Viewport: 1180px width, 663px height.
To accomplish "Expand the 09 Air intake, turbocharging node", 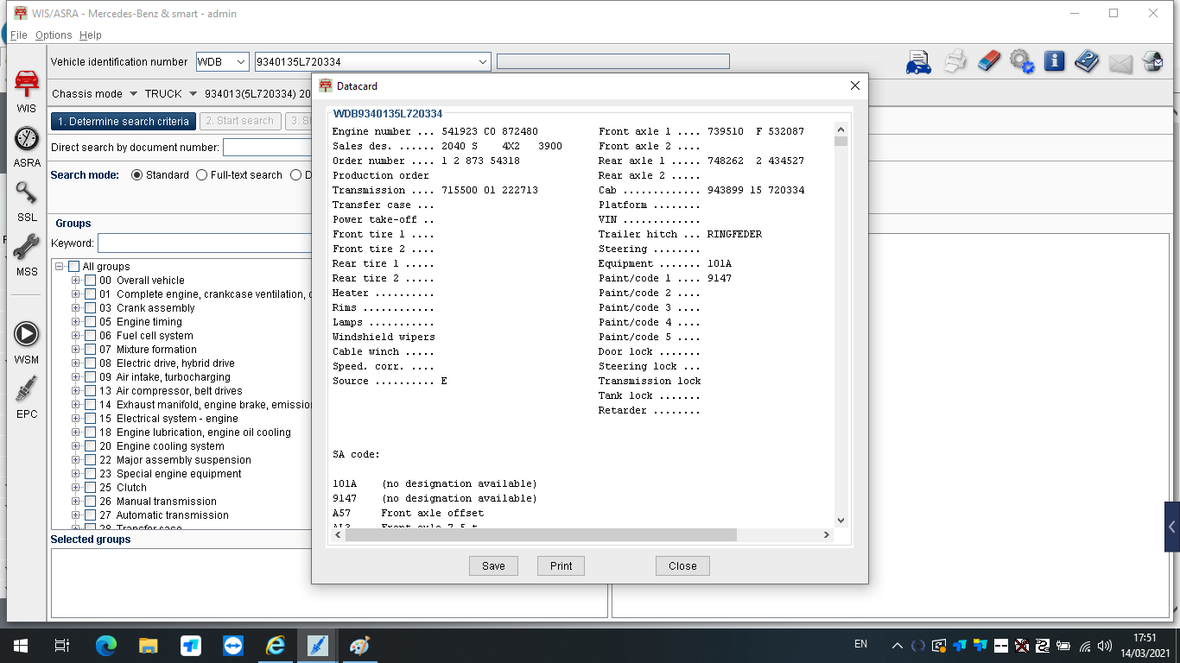I will tap(76, 377).
